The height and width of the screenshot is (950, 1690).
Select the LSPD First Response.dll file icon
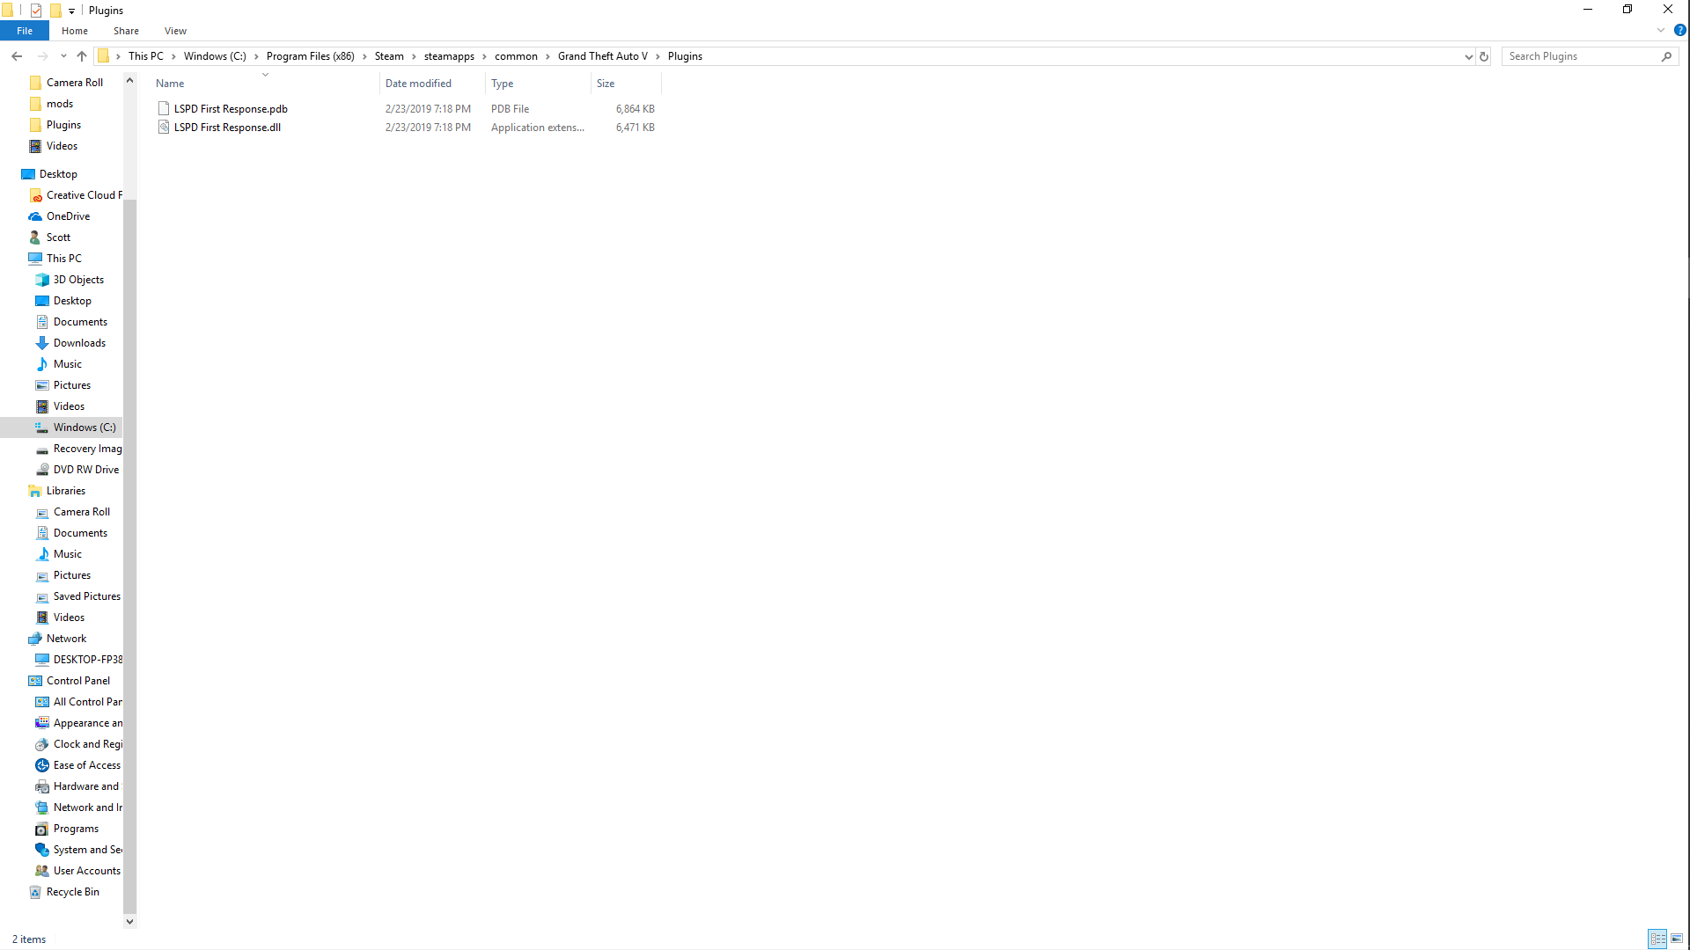coord(164,128)
